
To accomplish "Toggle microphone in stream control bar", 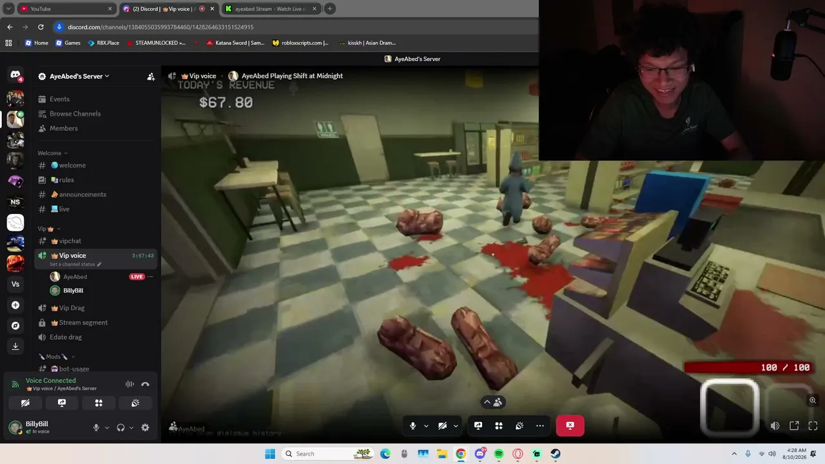I will click(x=413, y=425).
